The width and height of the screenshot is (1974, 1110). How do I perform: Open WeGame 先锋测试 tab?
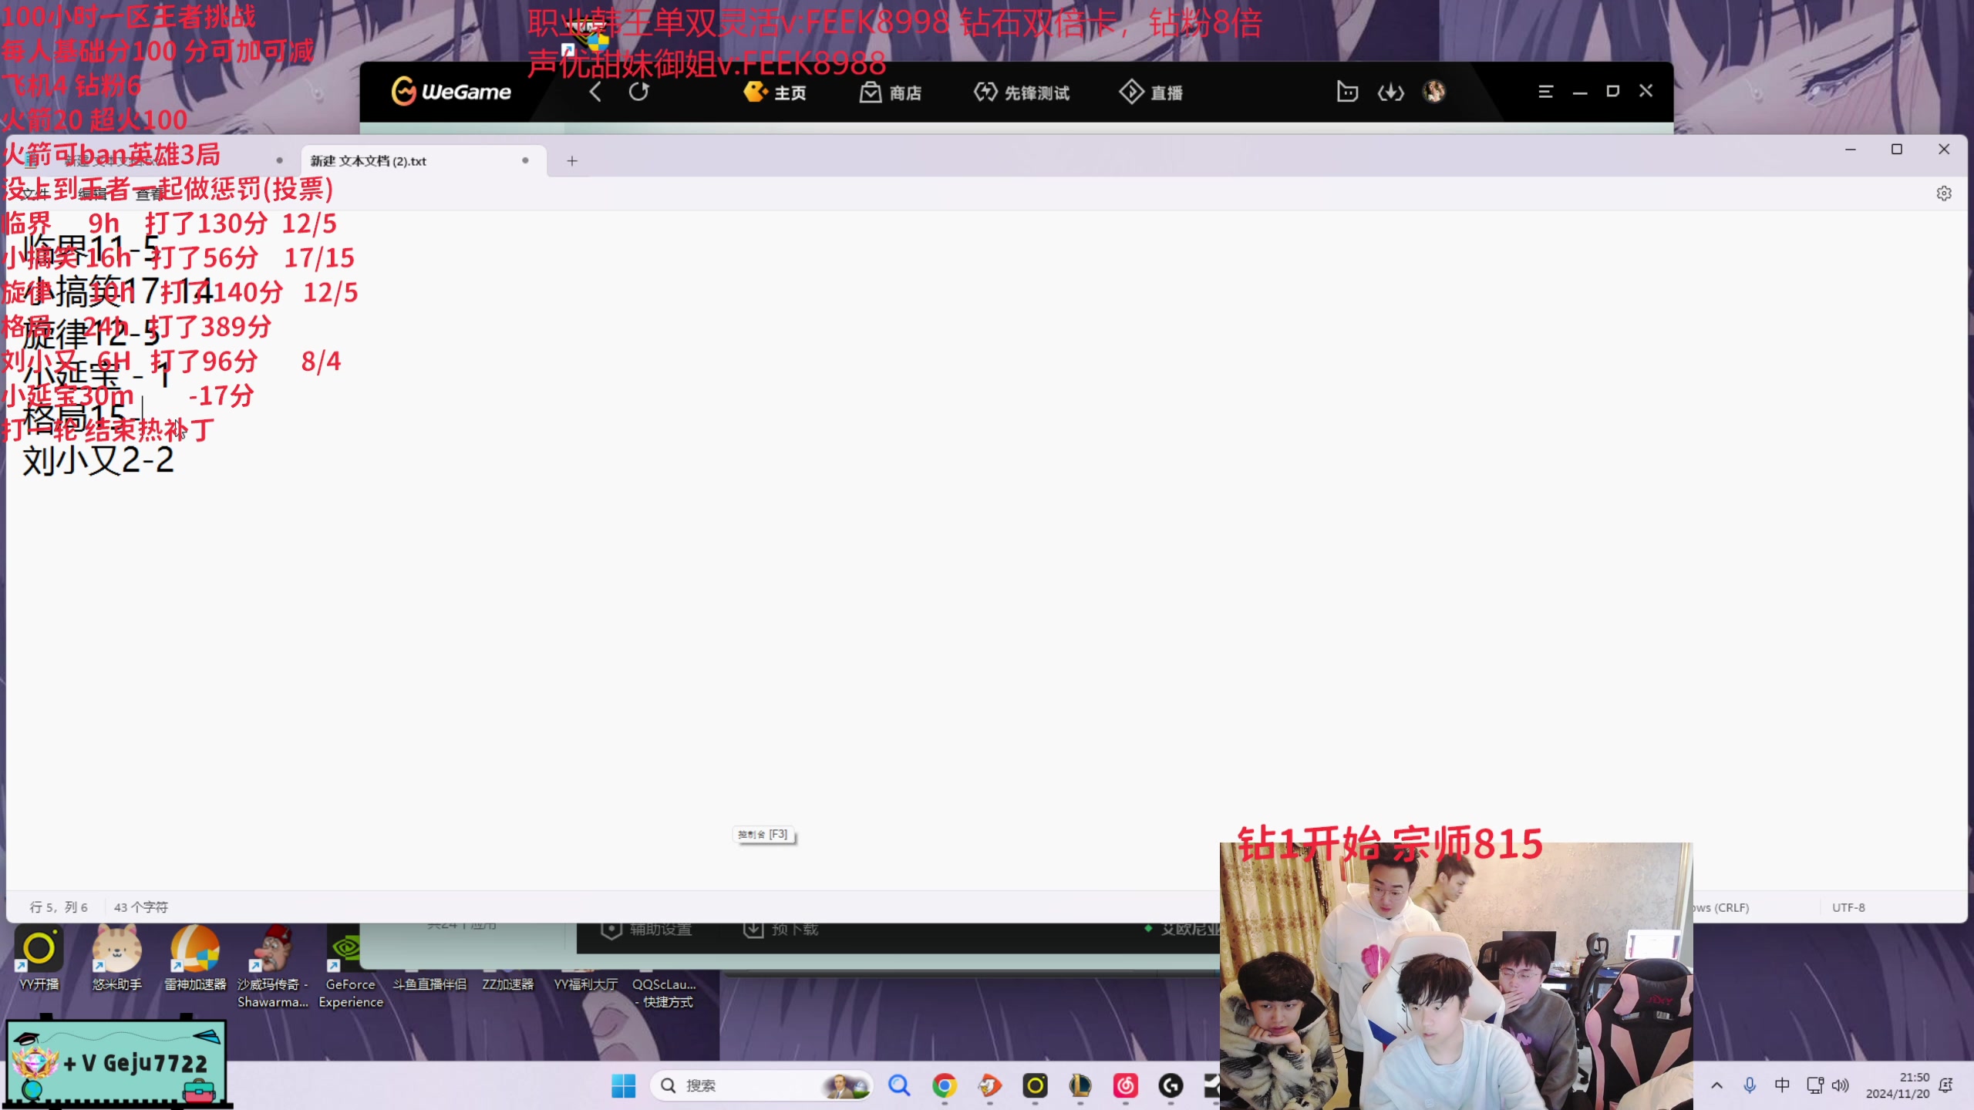(x=1022, y=92)
